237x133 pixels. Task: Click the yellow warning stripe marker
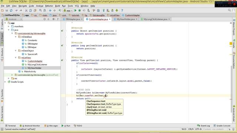231,44
